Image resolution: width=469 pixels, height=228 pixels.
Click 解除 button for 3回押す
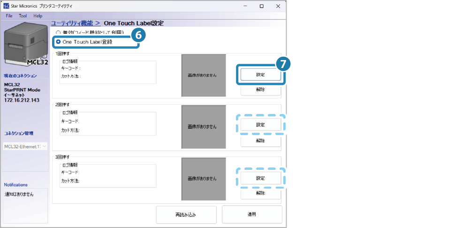click(260, 193)
